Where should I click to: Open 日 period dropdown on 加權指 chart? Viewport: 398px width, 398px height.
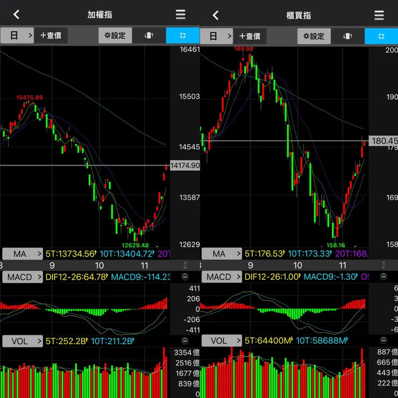17,35
